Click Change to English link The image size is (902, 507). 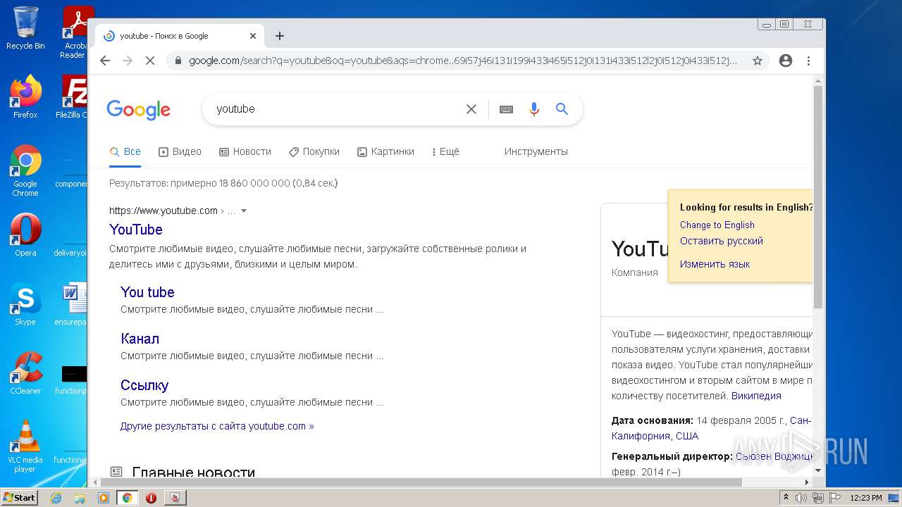(717, 225)
